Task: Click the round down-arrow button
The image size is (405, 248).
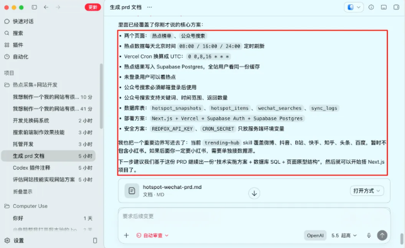Action: click(254, 193)
